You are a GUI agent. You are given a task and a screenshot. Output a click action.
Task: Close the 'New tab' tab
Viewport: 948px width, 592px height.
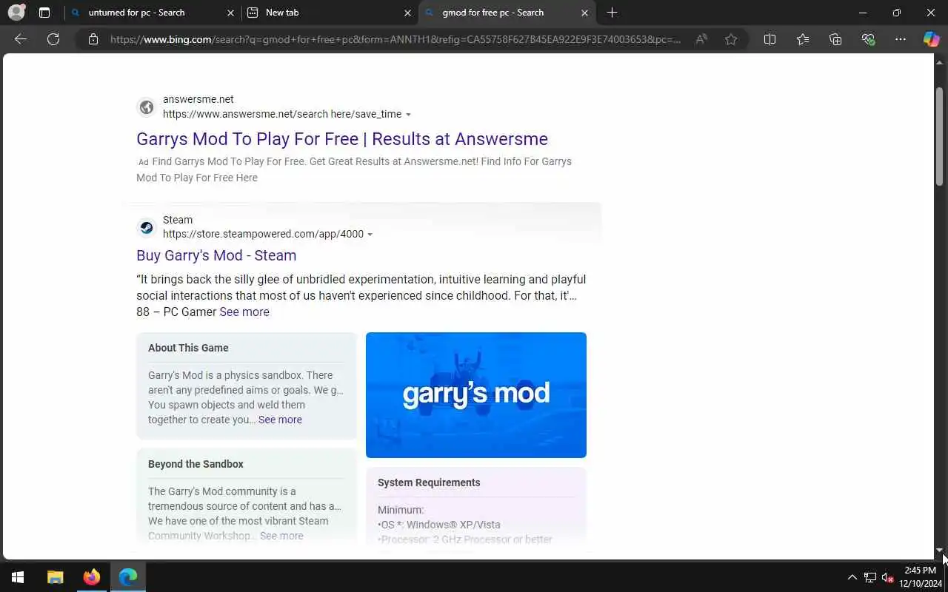coord(407,13)
